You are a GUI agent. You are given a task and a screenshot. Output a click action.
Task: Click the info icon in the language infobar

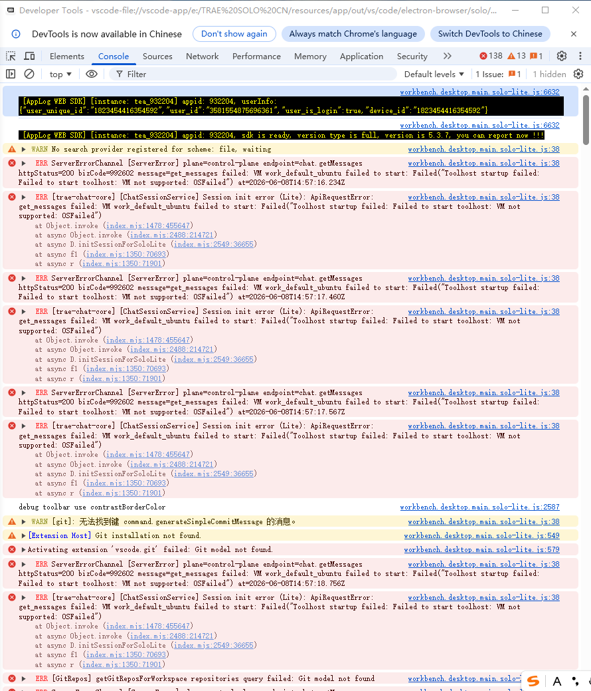[x=16, y=34]
